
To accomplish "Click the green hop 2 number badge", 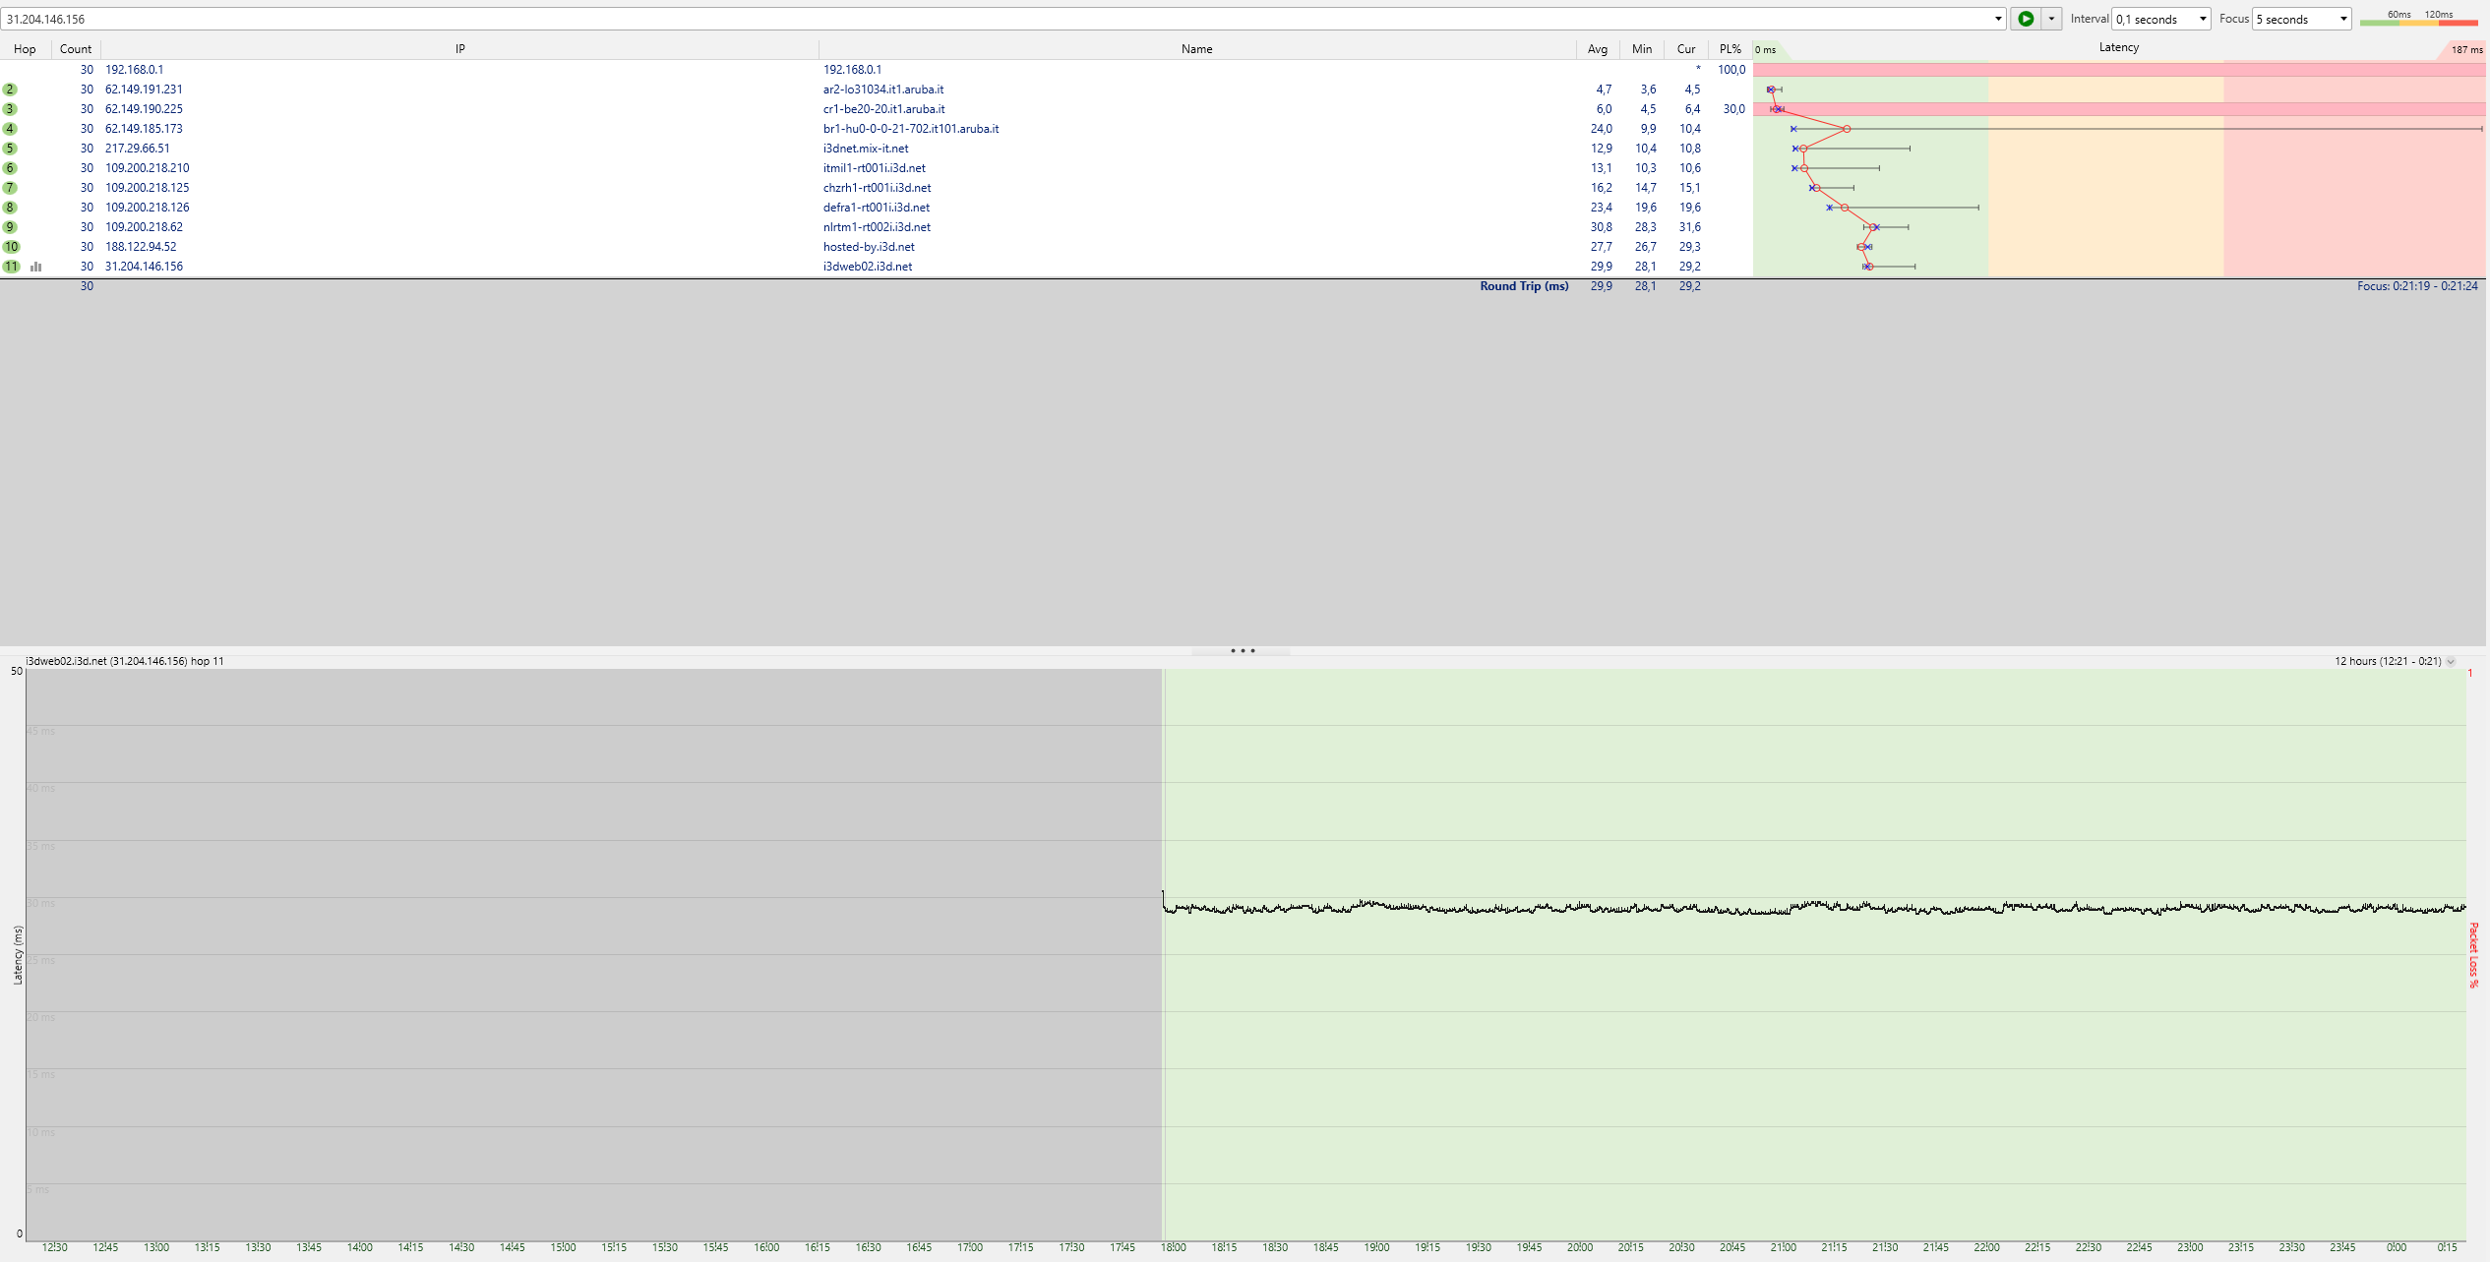I will point(10,90).
